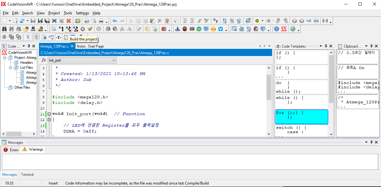381x187 pixels.
Task: Click the red CV AVR logo icon
Action: (284, 29)
